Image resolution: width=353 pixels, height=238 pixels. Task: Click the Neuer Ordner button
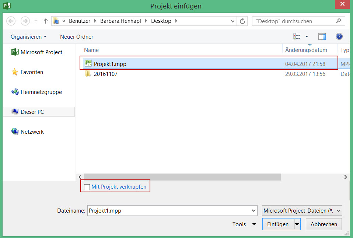[77, 37]
